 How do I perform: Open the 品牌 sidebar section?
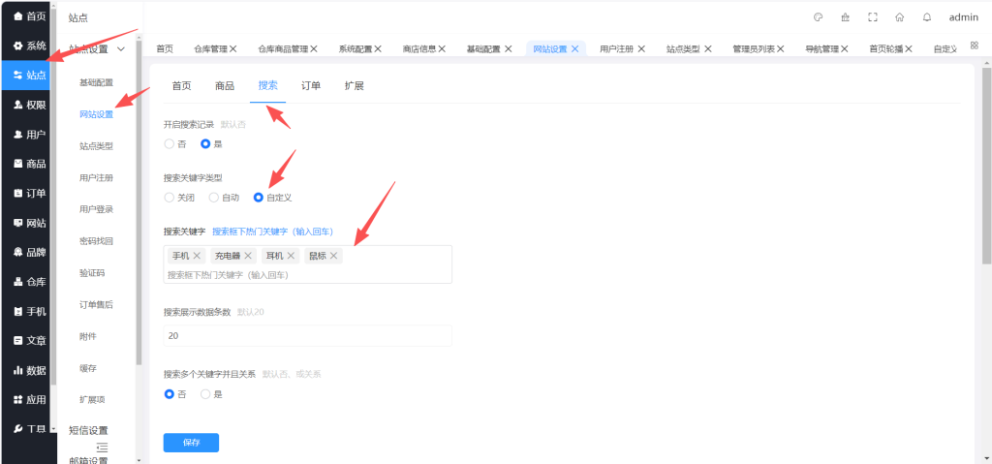coord(29,252)
